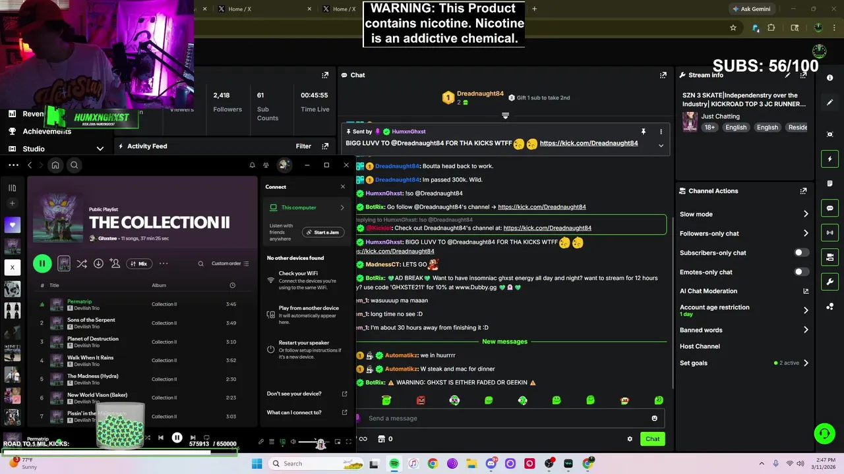Pop out the Channel Actions panel
Viewport: 844px width, 474px height.
click(803, 191)
